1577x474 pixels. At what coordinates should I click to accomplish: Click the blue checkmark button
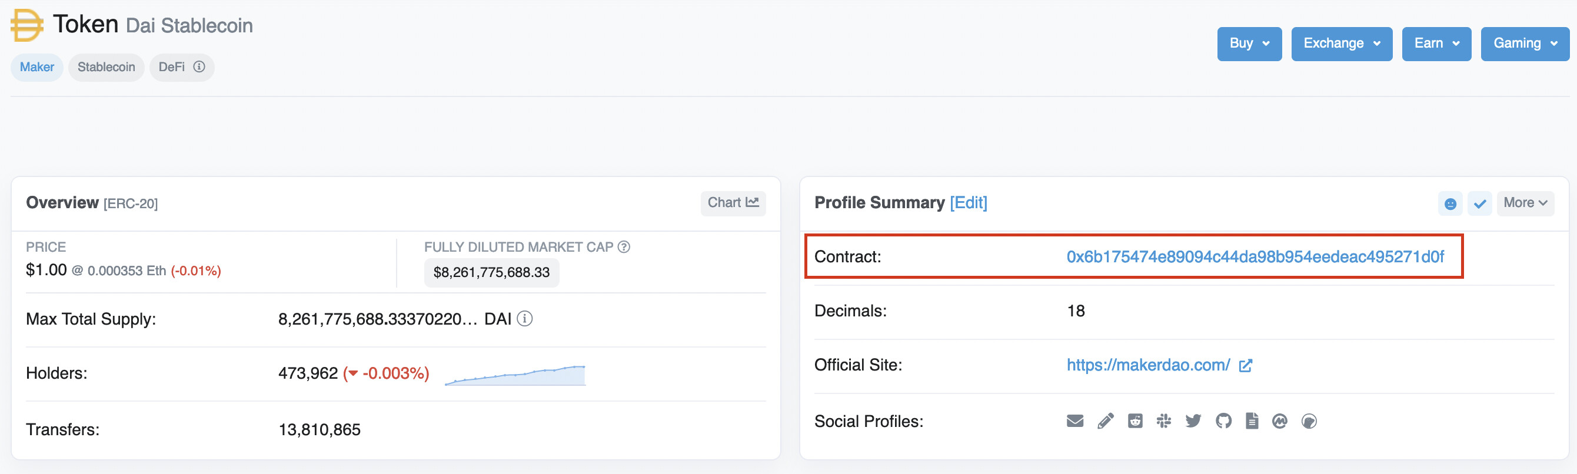(1480, 203)
